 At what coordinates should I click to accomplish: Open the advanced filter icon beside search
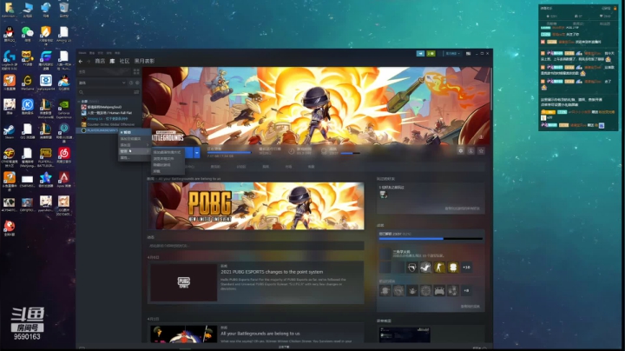tap(136, 92)
